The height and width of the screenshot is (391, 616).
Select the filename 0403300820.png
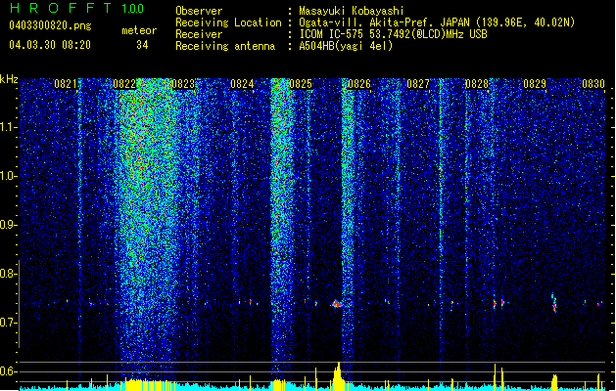point(50,26)
